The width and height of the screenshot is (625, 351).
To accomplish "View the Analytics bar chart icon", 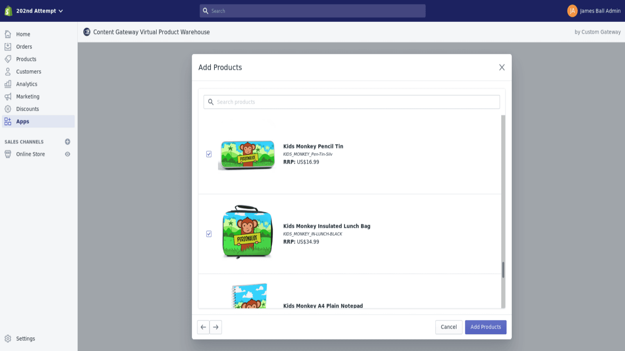I will [8, 84].
